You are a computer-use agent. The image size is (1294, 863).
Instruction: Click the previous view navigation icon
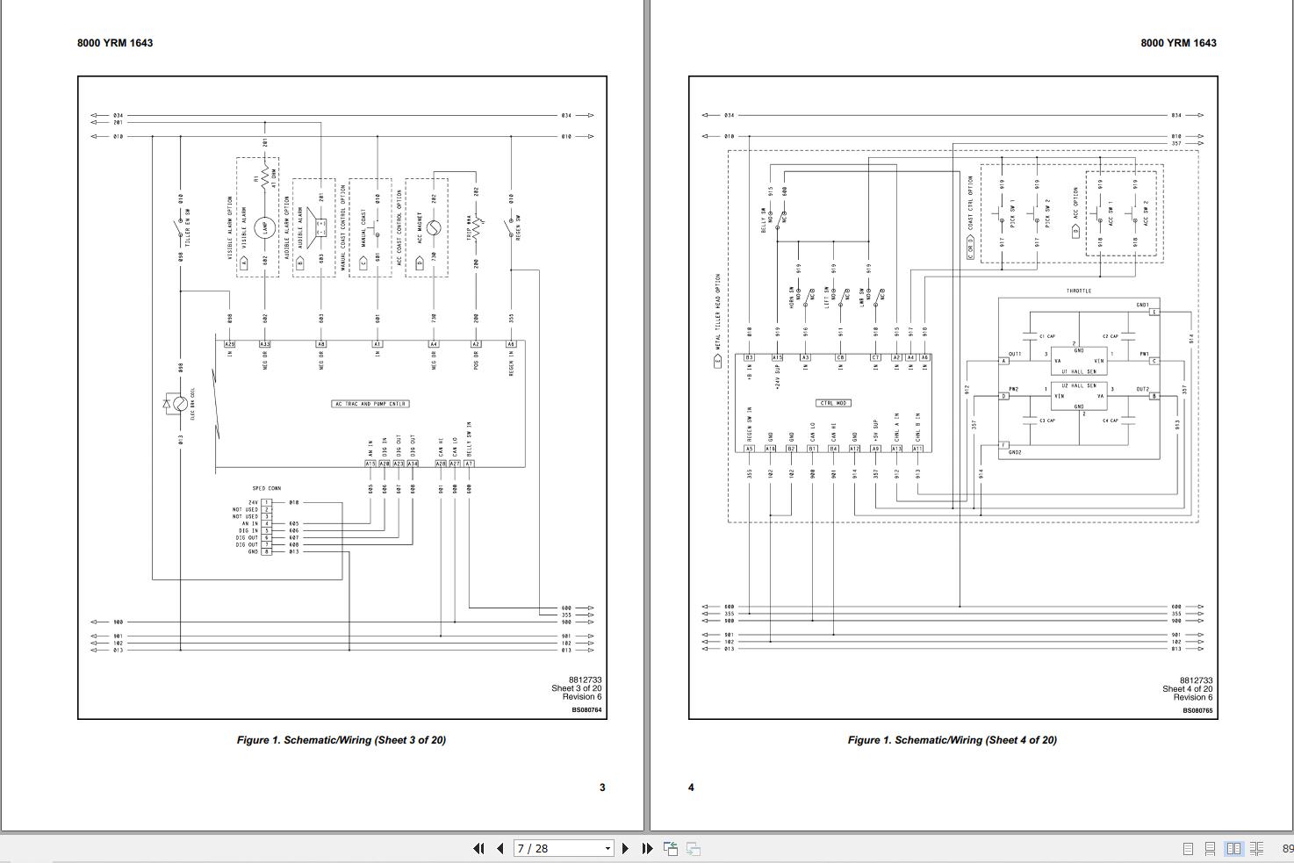click(x=671, y=848)
